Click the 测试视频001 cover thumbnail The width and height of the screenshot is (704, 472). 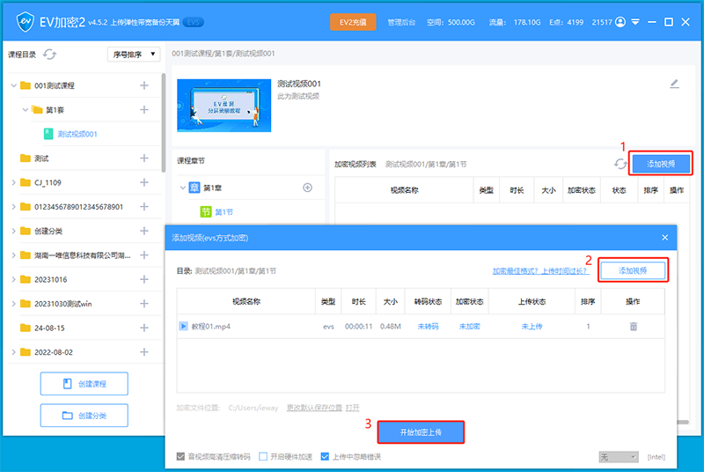(224, 106)
